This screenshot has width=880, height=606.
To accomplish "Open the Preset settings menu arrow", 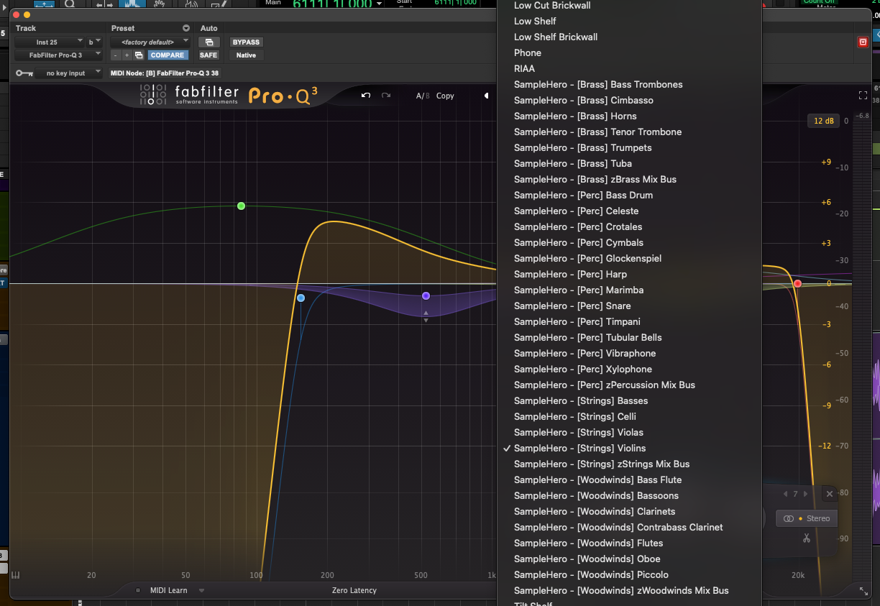I will (x=186, y=29).
